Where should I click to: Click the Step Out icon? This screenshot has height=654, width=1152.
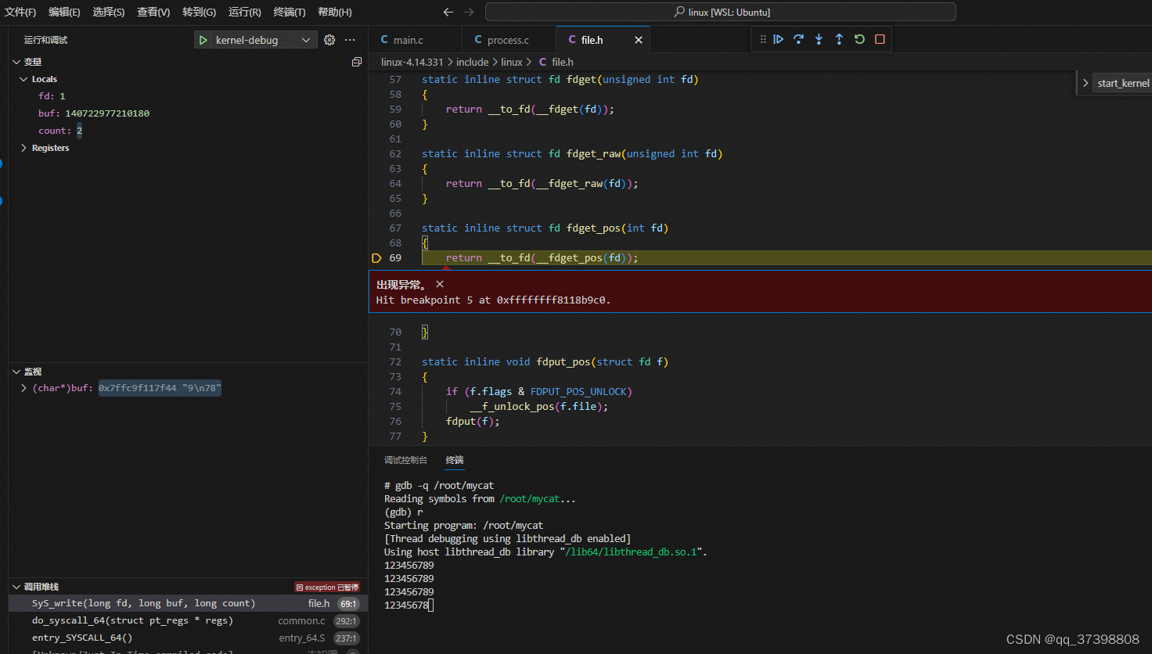(839, 39)
